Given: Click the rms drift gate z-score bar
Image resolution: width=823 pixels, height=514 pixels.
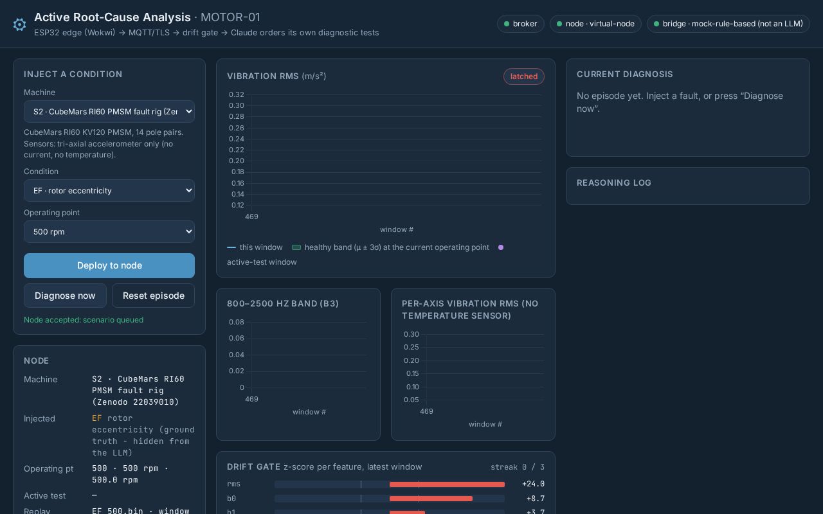Looking at the screenshot, I should (x=390, y=484).
